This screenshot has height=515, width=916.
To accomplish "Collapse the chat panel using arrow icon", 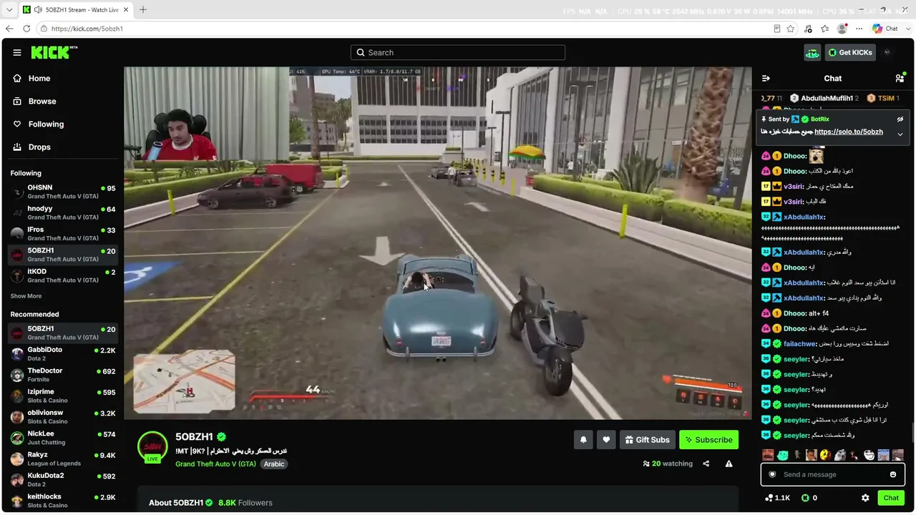I will [x=766, y=78].
